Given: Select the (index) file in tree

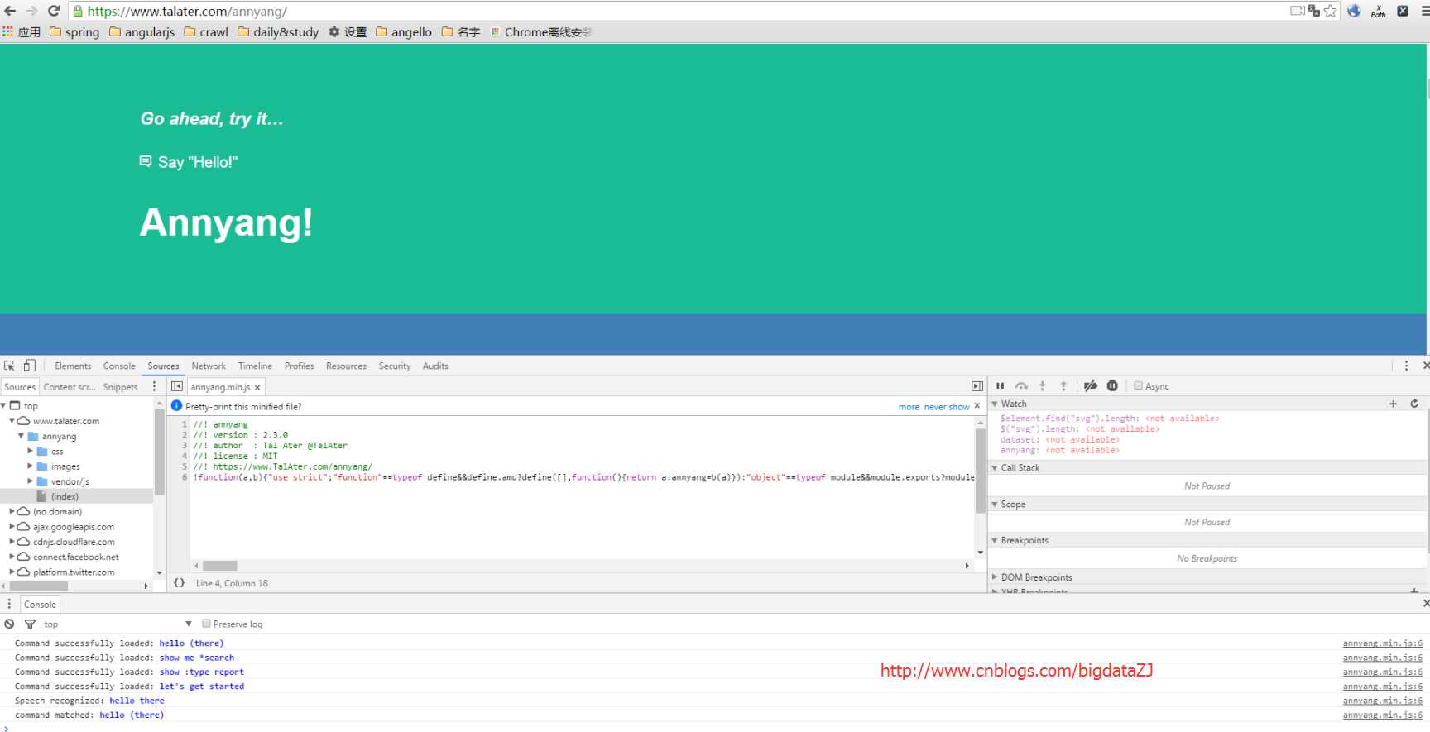Looking at the screenshot, I should point(65,496).
